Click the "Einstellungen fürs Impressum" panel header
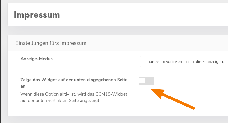This screenshot has height=123, width=228. pos(51,43)
